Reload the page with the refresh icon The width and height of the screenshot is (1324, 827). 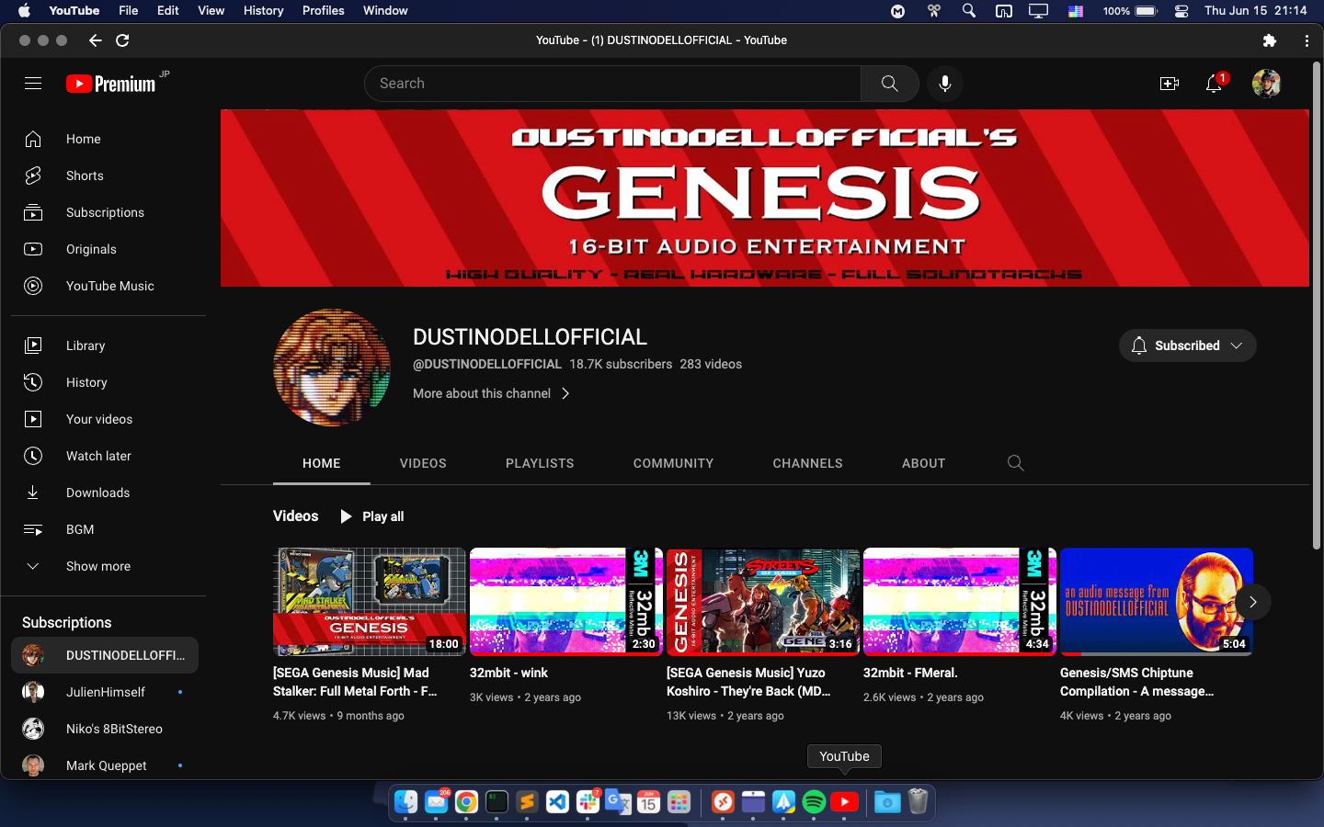point(122,40)
